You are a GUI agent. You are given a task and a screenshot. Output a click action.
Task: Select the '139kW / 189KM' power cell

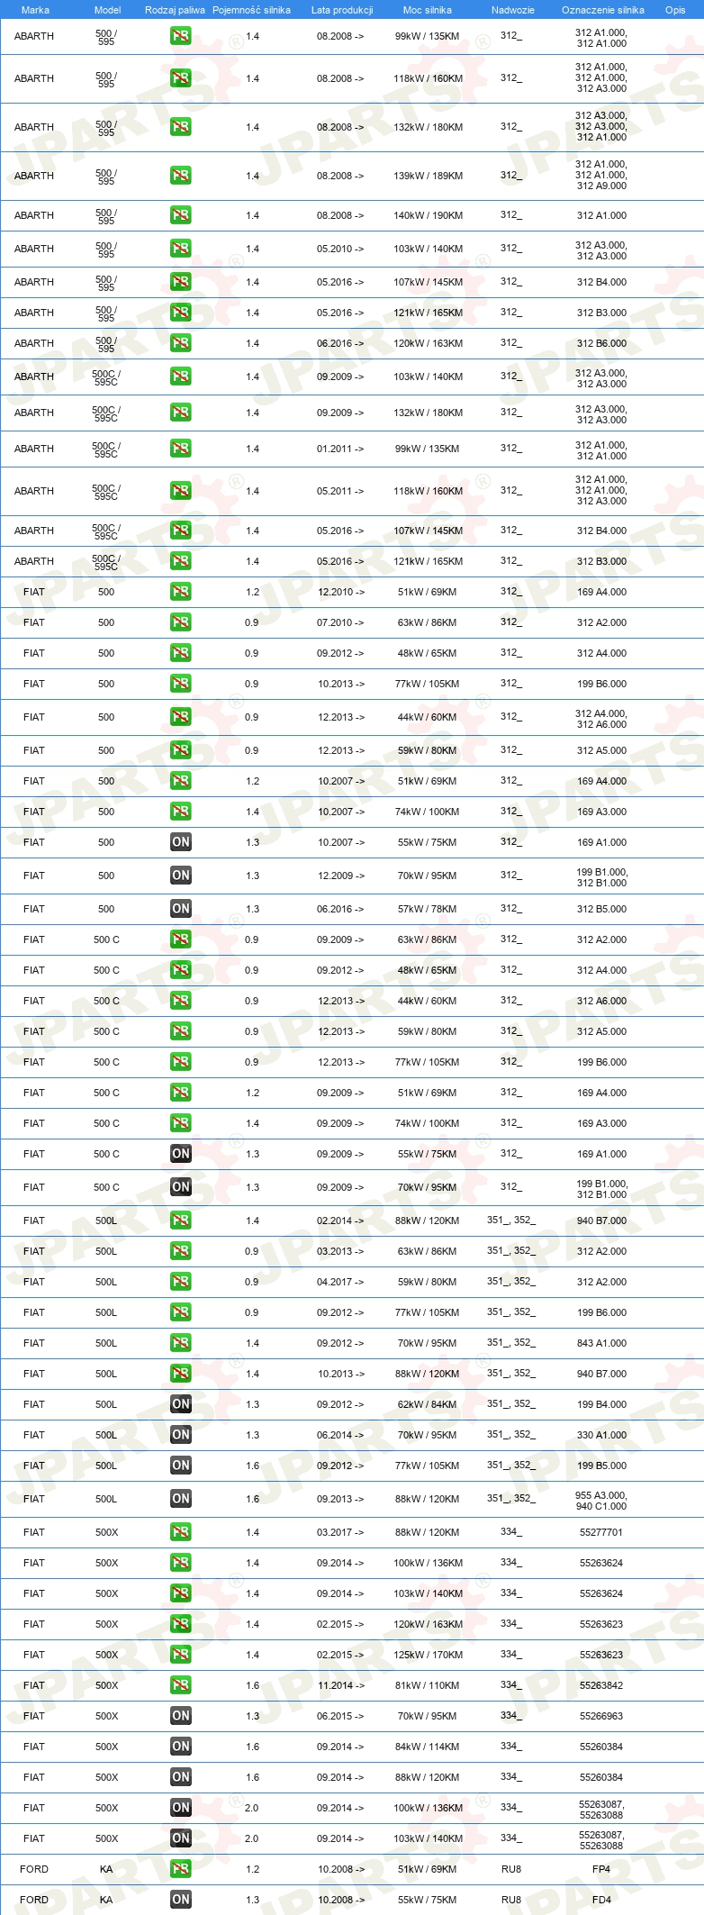pos(428,176)
